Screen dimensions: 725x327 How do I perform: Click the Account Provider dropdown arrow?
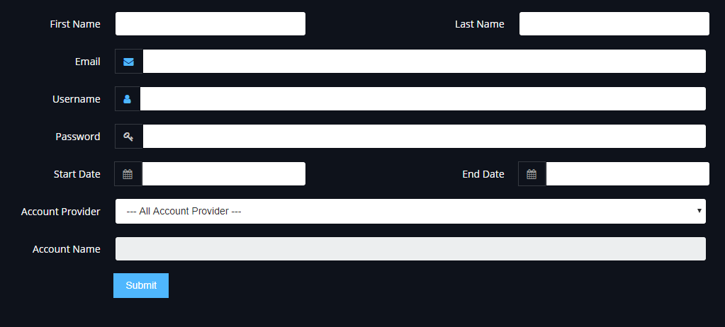click(699, 211)
